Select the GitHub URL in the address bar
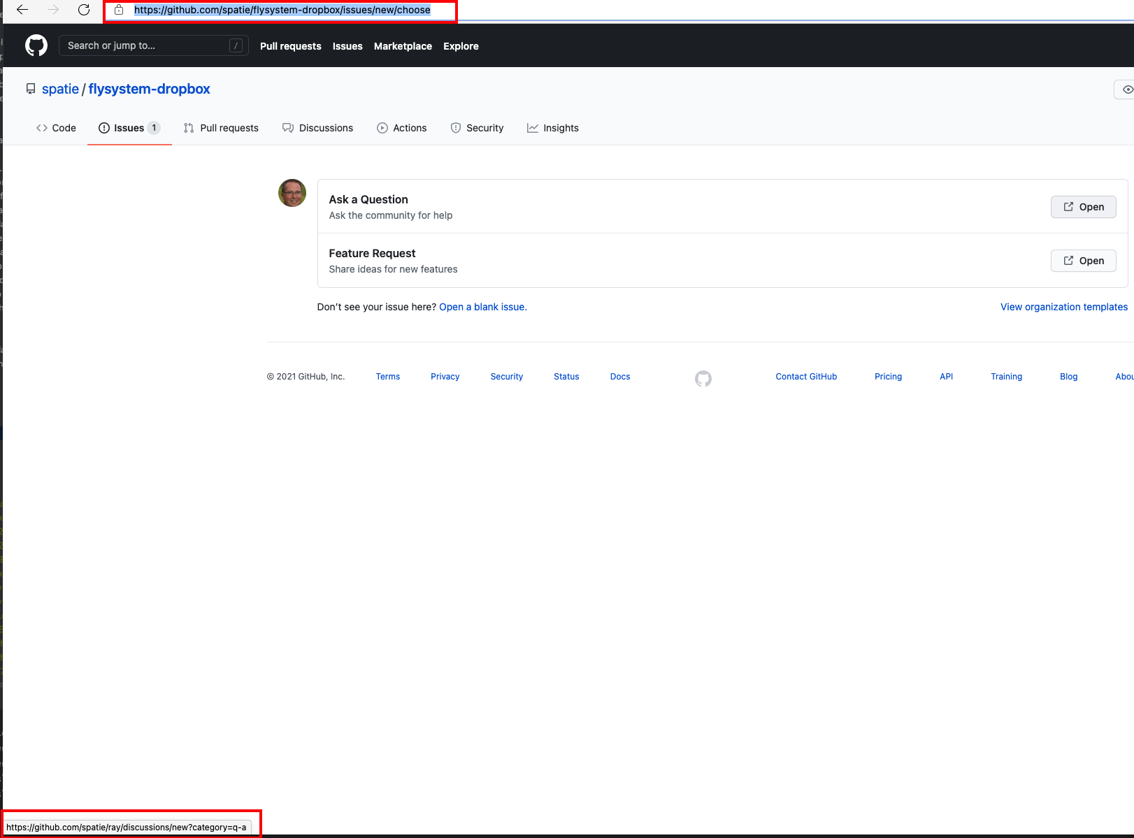 point(282,10)
